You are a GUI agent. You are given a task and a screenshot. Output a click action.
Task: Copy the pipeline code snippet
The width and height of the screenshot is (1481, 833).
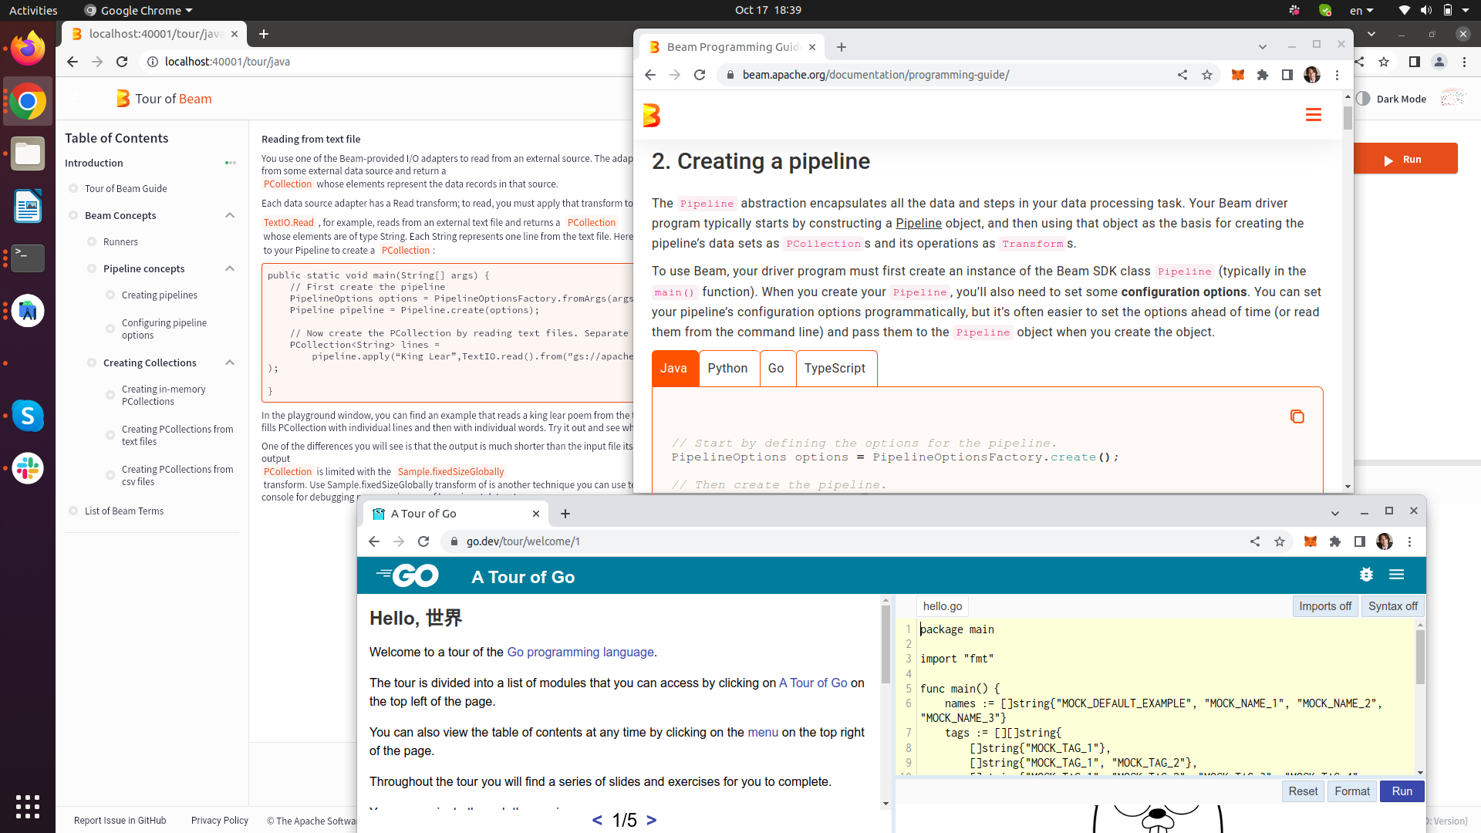(1297, 416)
